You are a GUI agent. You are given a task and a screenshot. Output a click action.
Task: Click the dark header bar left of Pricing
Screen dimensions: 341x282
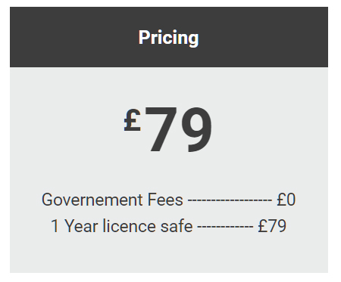74,37
